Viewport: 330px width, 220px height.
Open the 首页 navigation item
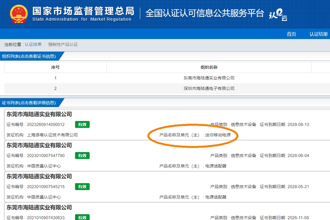point(291,34)
